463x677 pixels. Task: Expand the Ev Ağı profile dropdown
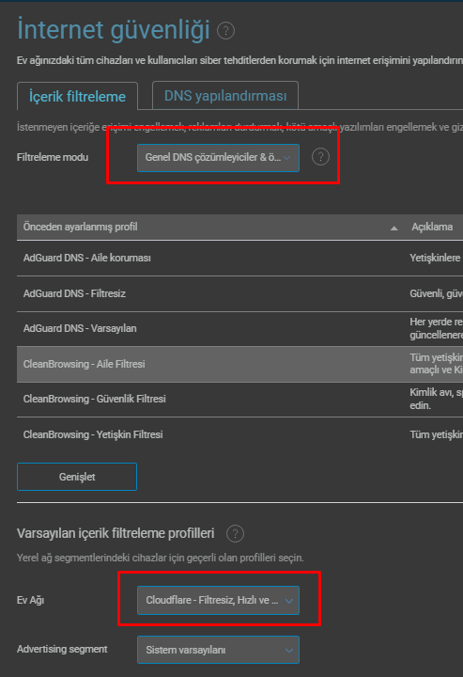(218, 600)
